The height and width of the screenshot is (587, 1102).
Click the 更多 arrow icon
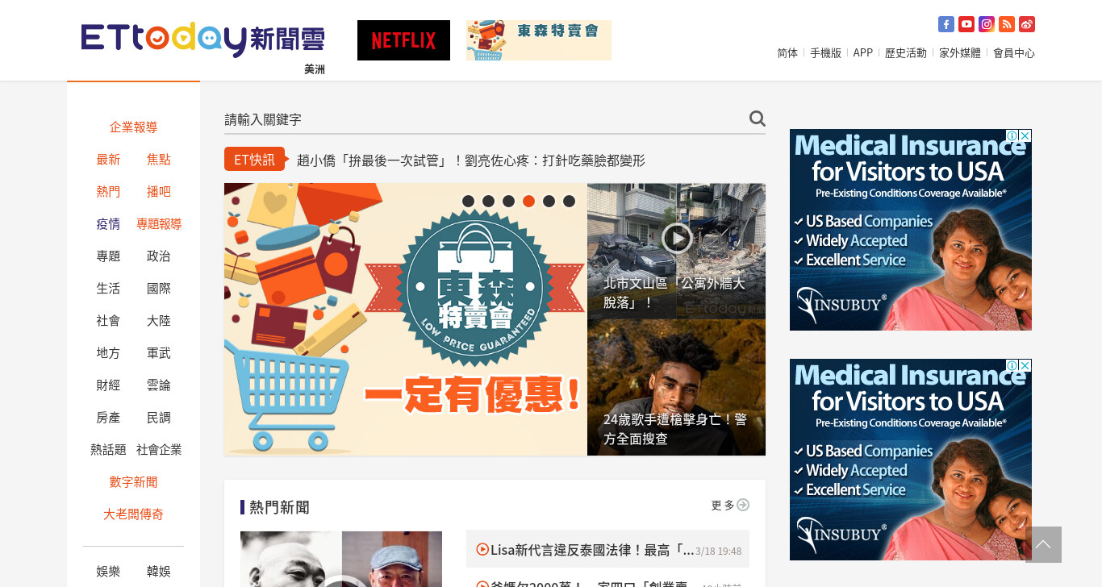[x=743, y=505]
